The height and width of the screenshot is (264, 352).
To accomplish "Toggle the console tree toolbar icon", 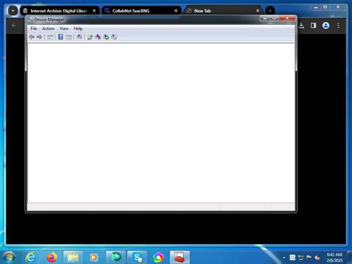I will (x=50, y=37).
